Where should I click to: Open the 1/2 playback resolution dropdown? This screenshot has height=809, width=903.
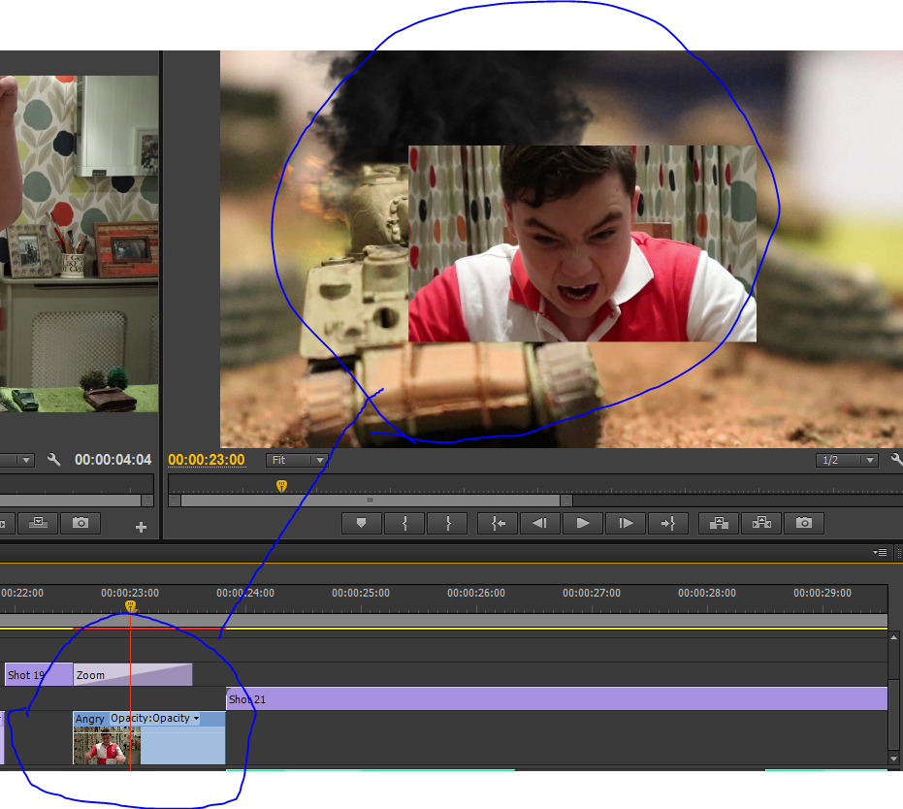847,460
